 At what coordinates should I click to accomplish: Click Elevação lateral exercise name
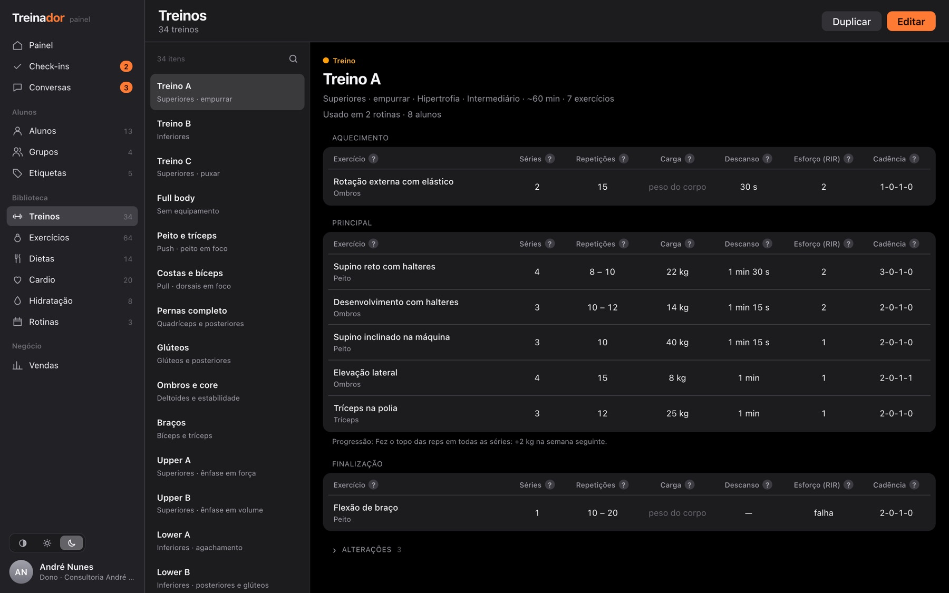coord(365,372)
